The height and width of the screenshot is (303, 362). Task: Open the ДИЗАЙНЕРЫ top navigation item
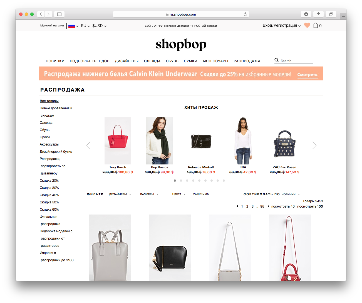[x=127, y=61]
